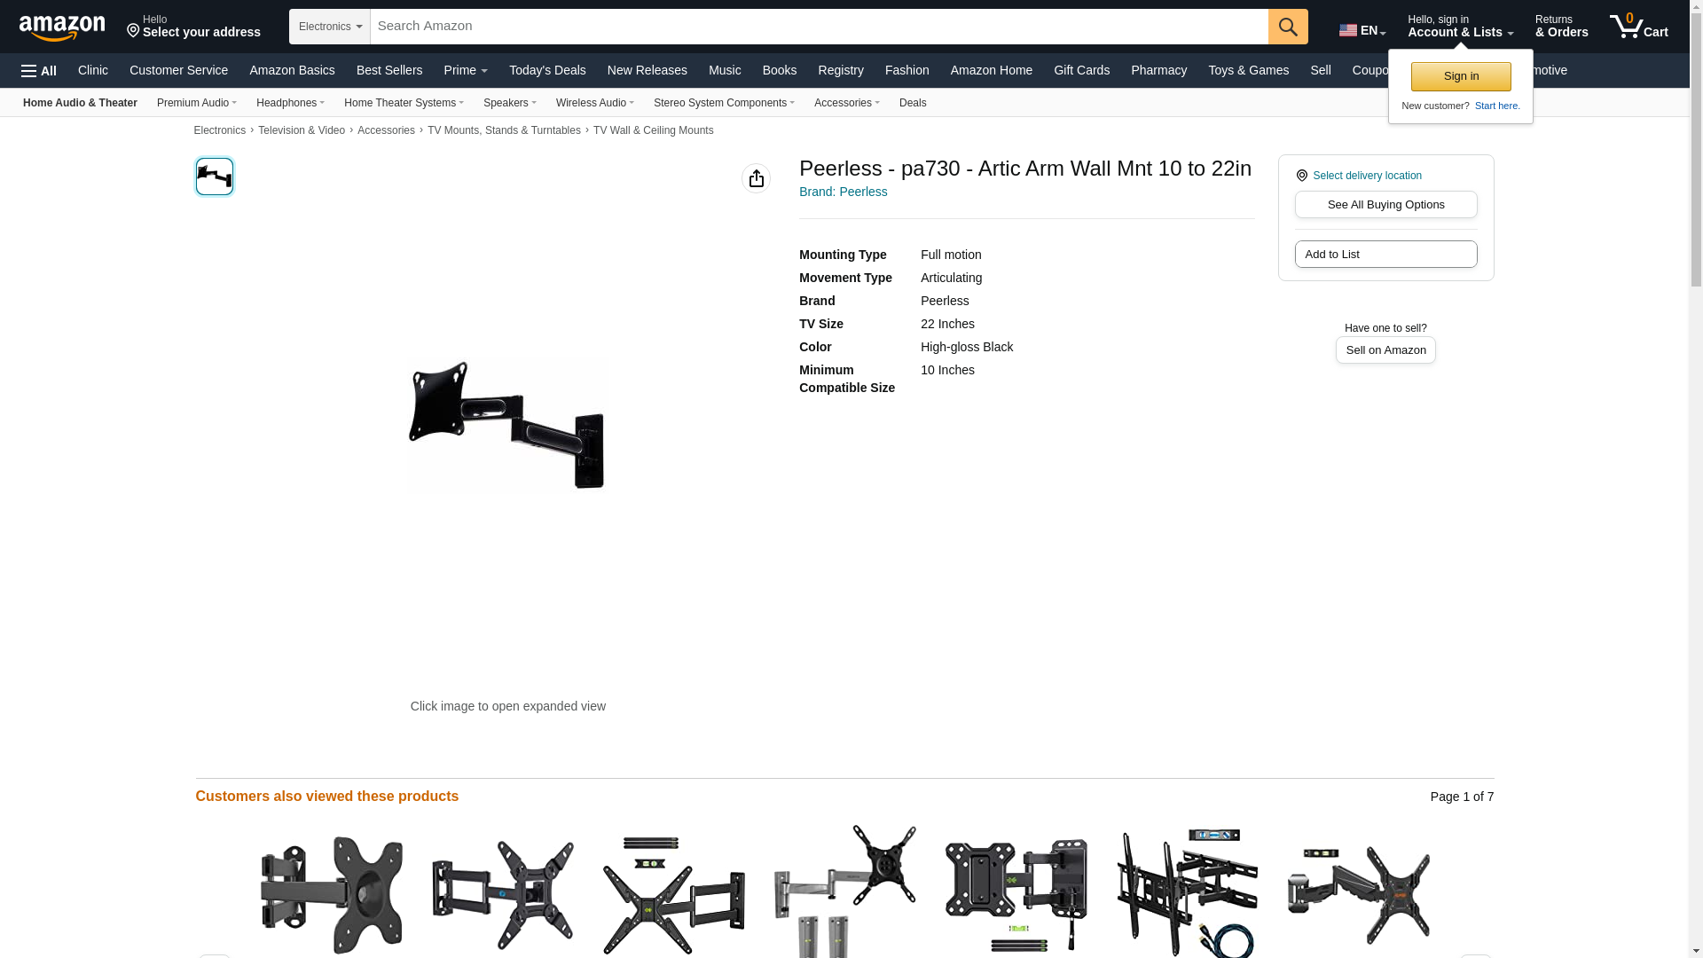Click the search magnifier button
1703x958 pixels.
pos(1288,27)
